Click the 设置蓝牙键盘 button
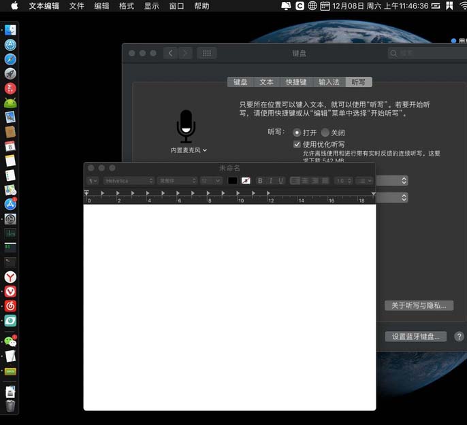The image size is (467, 425). point(415,337)
